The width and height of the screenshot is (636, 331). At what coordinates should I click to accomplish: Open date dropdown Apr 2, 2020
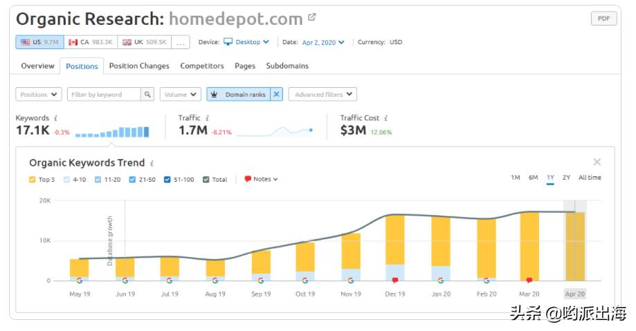pos(323,42)
